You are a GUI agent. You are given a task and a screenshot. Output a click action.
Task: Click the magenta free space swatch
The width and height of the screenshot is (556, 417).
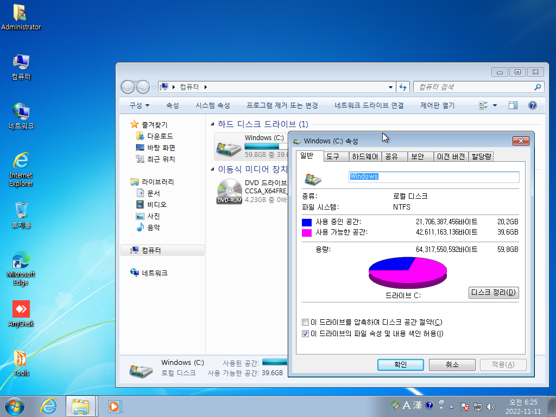coord(307,233)
